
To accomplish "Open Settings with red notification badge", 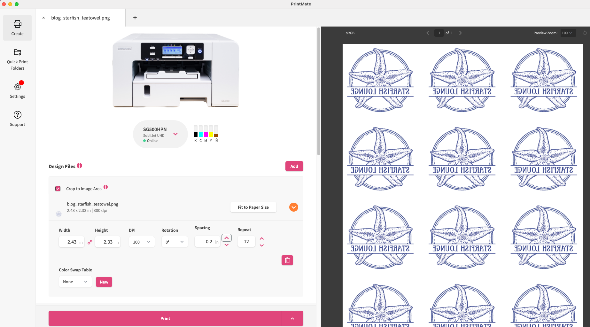I will coord(17,90).
